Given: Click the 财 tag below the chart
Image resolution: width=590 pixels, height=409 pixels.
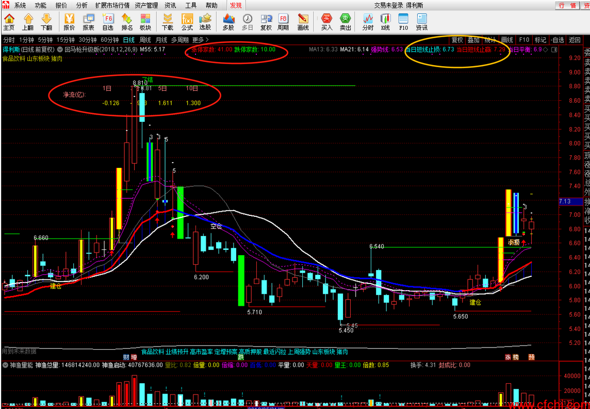Looking at the screenshot, I should tap(126, 357).
